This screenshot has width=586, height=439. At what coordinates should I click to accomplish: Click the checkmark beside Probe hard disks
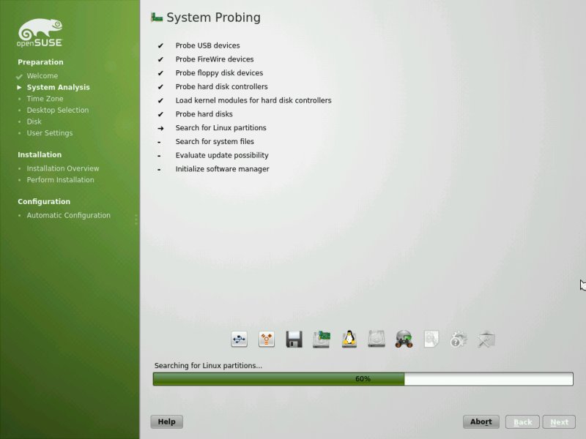(160, 114)
